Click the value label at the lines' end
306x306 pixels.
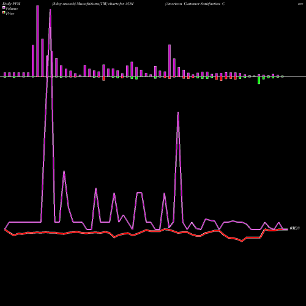(294, 228)
